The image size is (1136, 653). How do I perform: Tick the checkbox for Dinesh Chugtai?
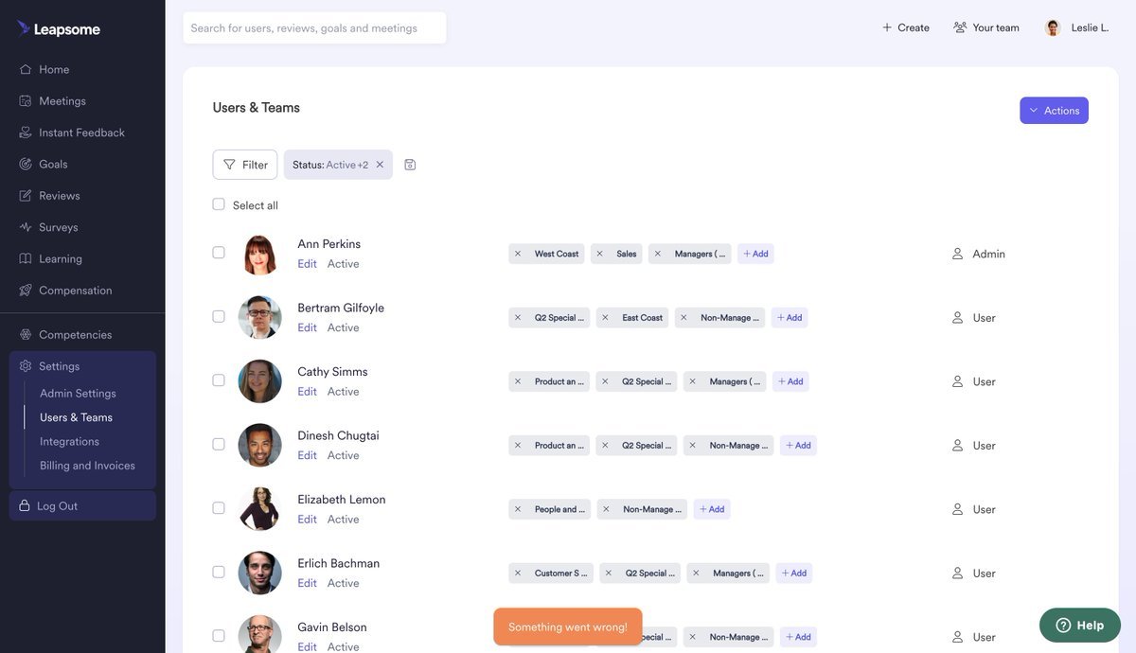click(x=219, y=444)
